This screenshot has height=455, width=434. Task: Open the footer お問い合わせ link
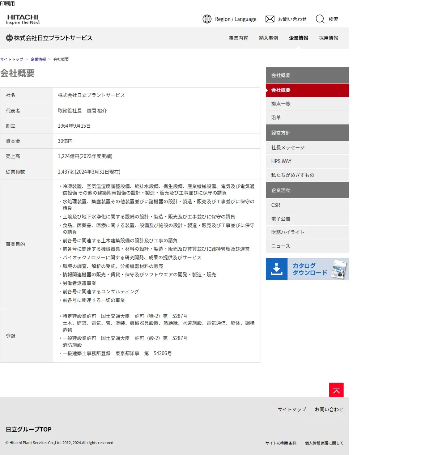coord(329,409)
